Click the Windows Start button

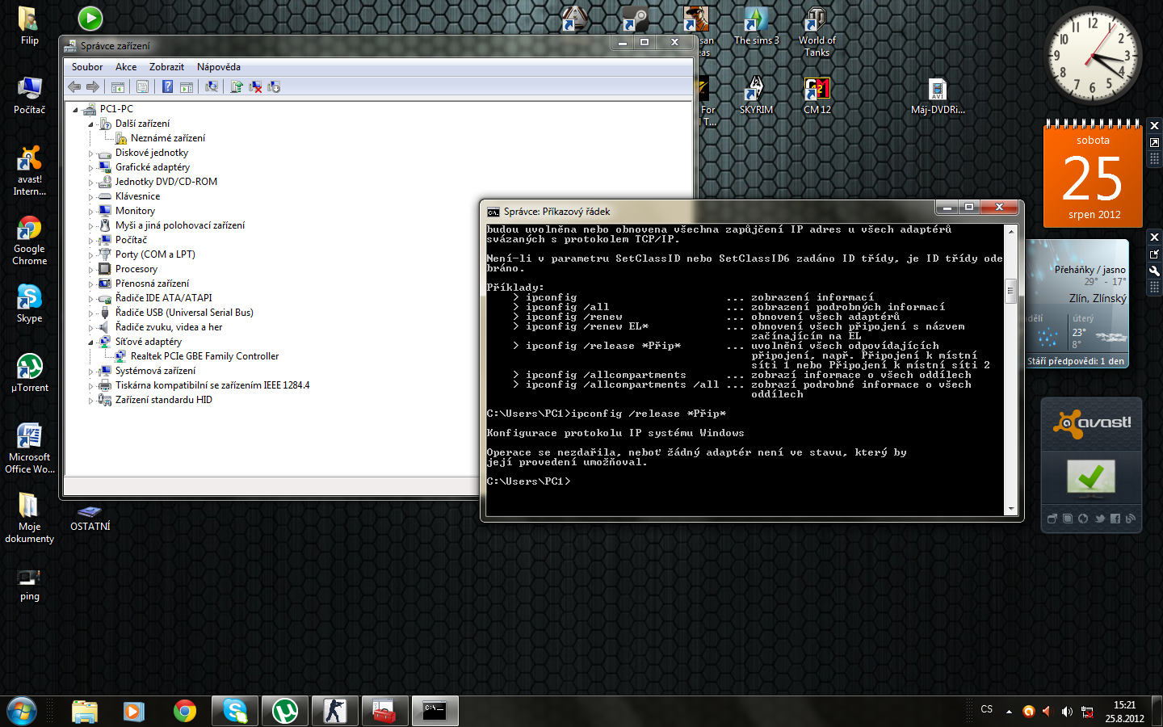click(22, 711)
